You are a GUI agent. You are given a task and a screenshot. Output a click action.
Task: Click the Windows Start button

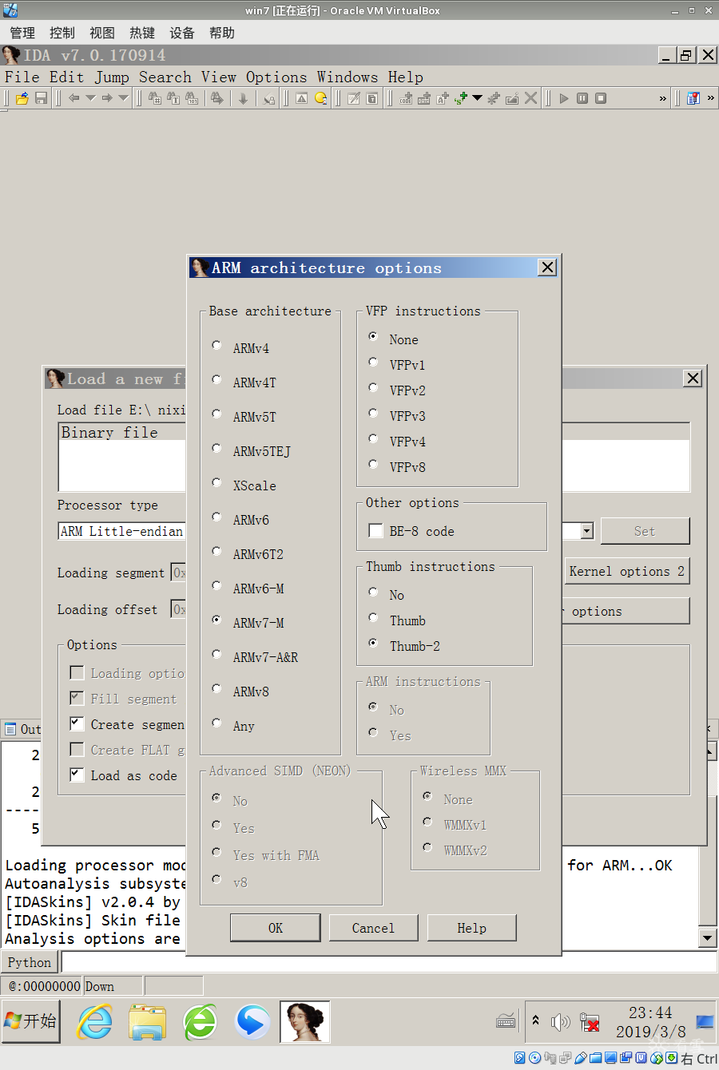pyautogui.click(x=30, y=1021)
